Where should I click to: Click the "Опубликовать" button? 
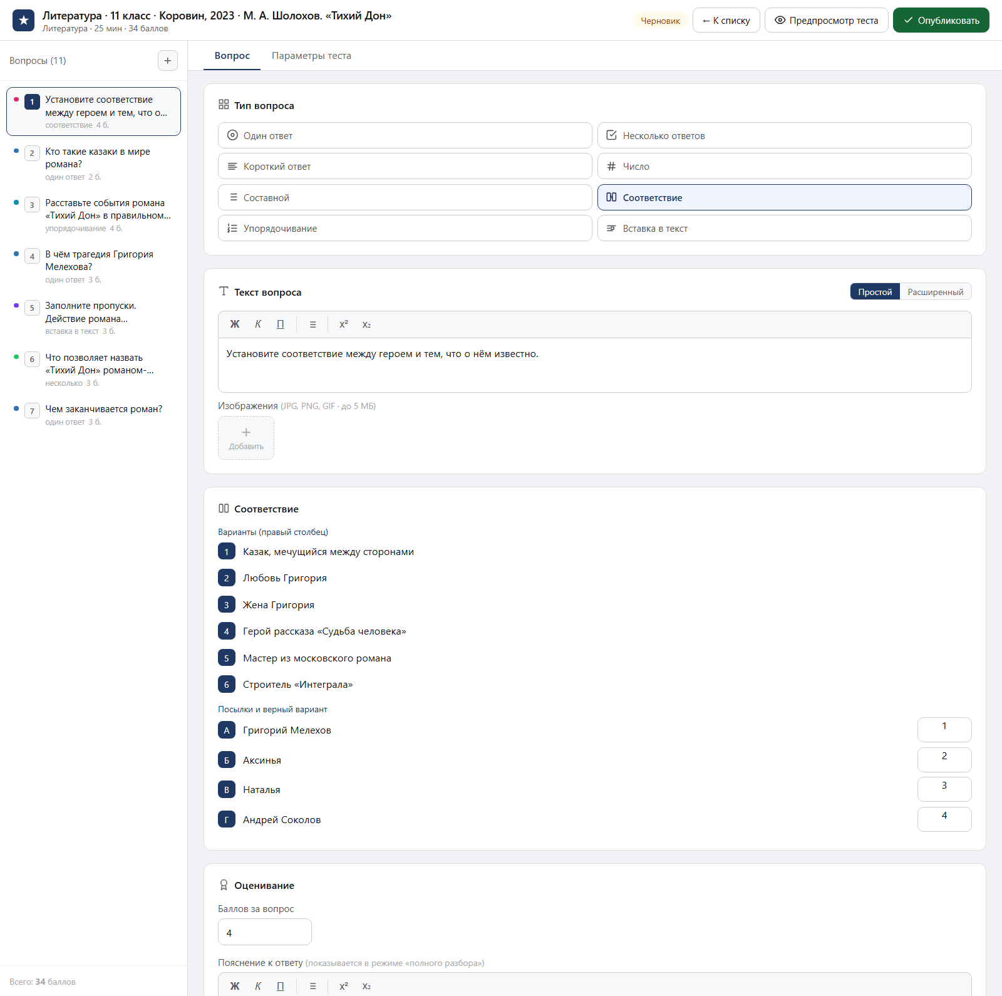click(x=941, y=21)
